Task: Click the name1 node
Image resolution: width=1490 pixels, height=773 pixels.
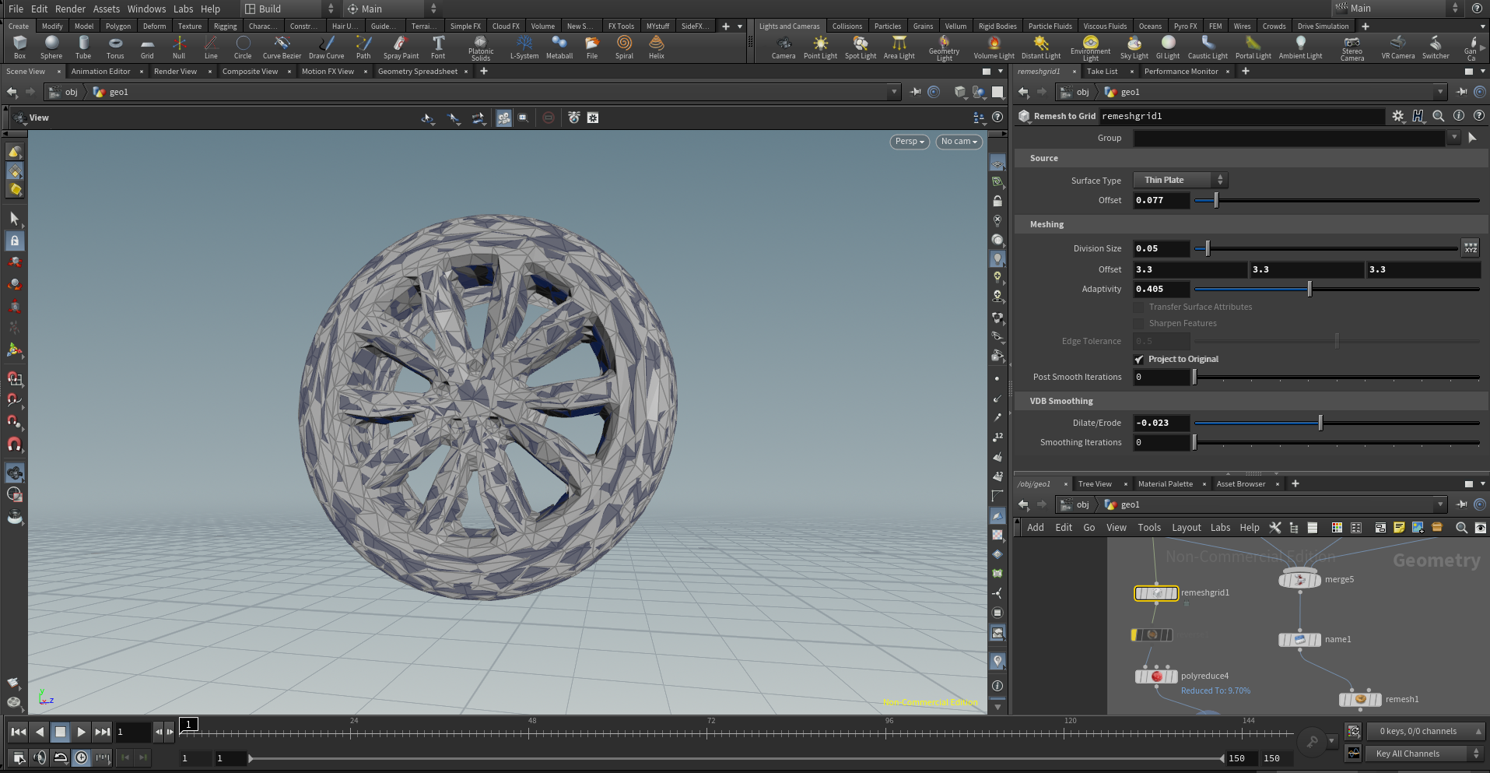Action: (1300, 640)
